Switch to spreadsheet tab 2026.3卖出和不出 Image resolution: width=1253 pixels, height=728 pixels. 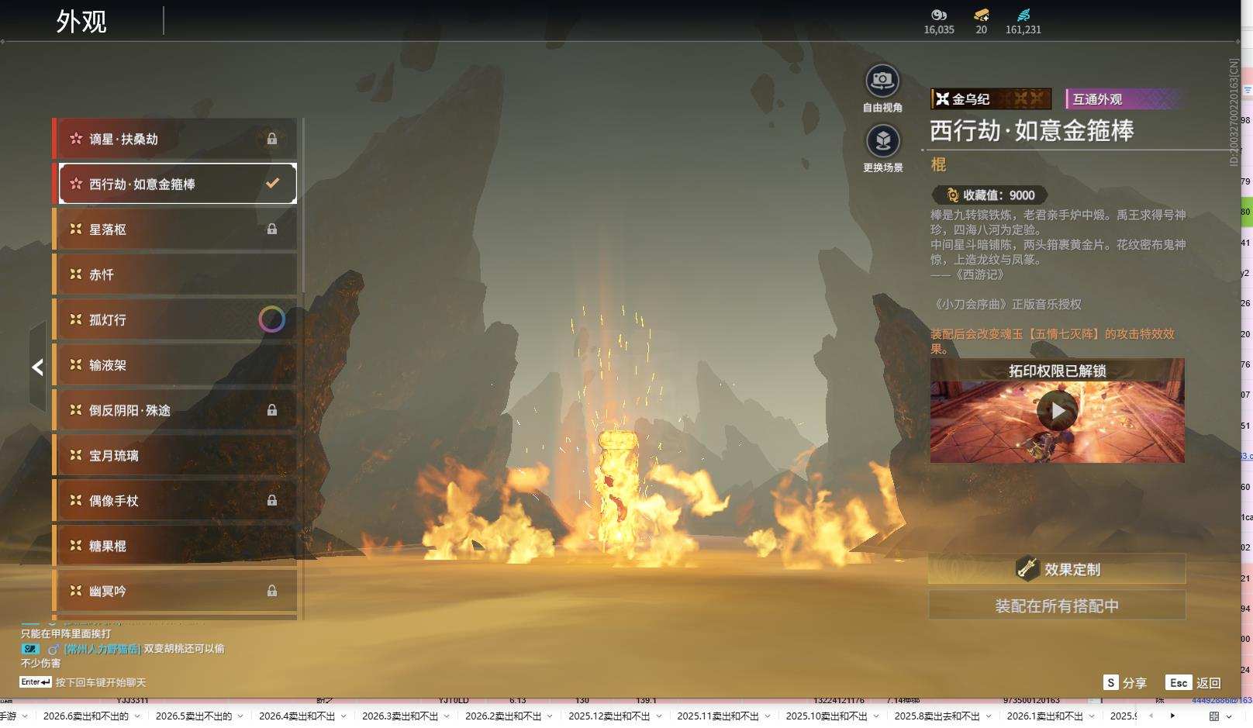tap(400, 716)
